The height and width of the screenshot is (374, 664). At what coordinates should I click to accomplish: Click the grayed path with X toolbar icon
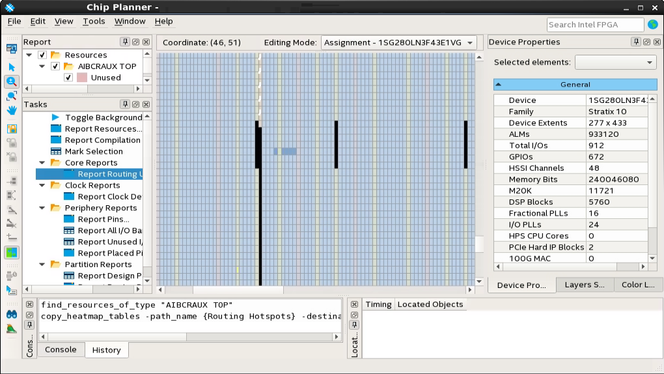12,224
